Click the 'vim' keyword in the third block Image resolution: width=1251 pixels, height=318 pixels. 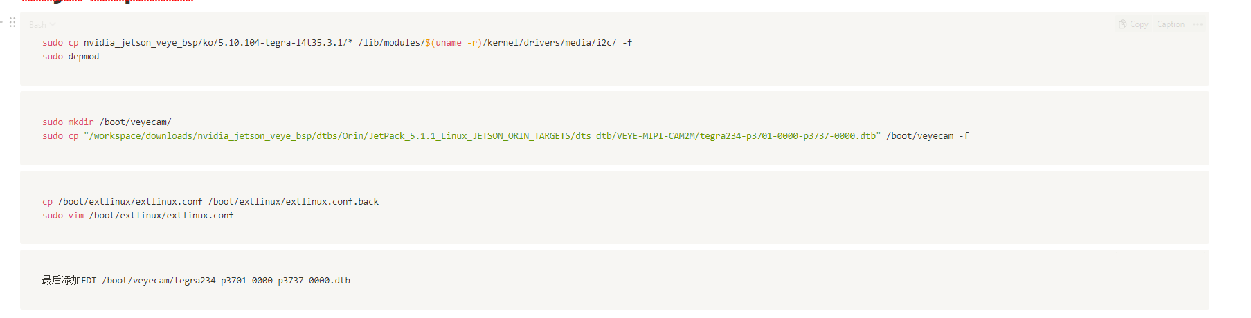point(76,216)
